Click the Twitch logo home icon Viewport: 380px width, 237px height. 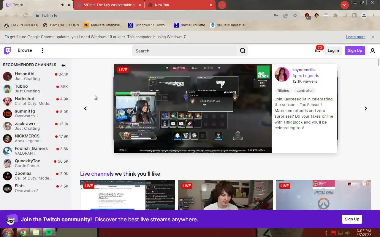(7, 51)
